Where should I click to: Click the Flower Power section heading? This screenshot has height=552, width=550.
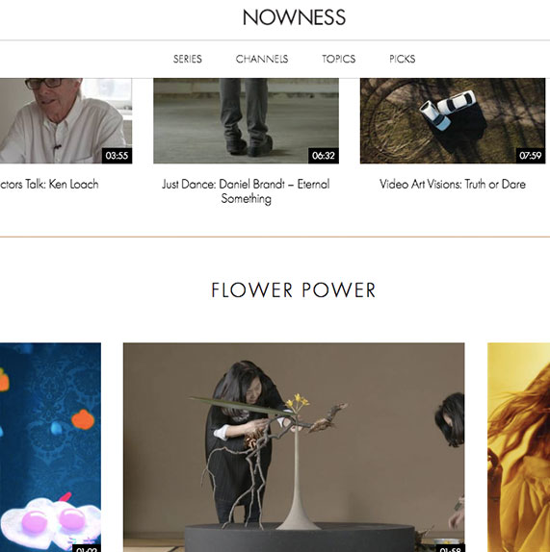click(294, 290)
